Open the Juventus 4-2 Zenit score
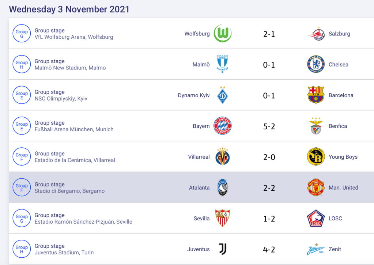 [269, 250]
